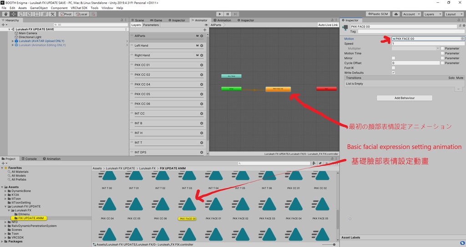This screenshot has height=247, width=466.
Task: Toggle Auto Live Link button
Action: pyautogui.click(x=328, y=25)
